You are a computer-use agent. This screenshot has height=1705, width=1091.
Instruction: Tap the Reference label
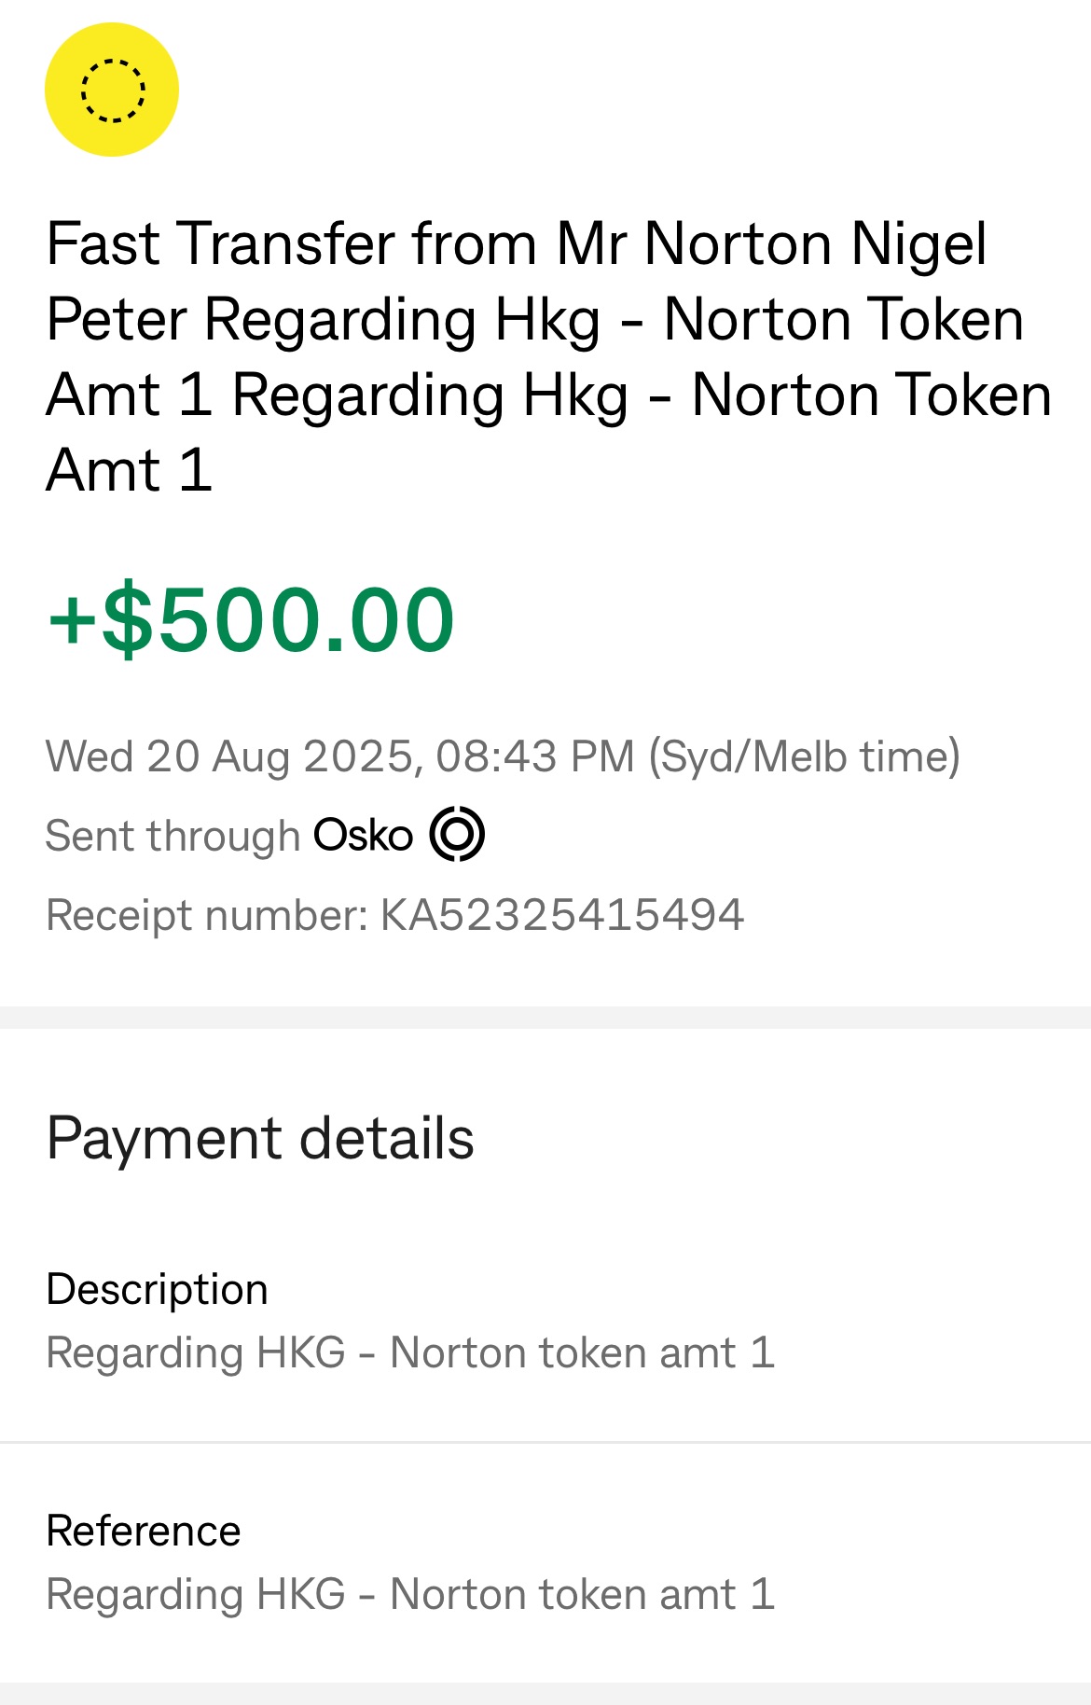[x=144, y=1532]
